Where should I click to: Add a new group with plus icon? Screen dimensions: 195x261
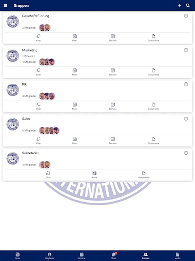(x=179, y=6)
